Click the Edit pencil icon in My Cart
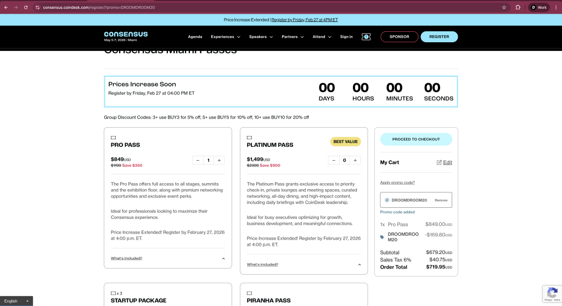This screenshot has width=562, height=306. click(x=439, y=162)
